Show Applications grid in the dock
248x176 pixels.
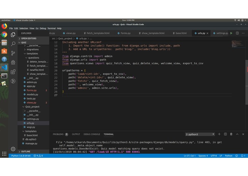[4, 154]
